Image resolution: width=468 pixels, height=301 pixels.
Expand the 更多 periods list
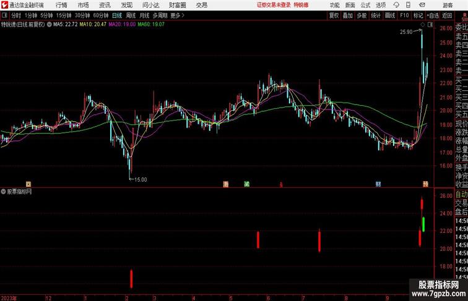coord(177,15)
